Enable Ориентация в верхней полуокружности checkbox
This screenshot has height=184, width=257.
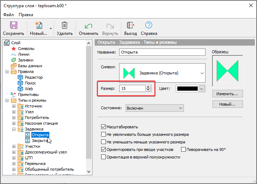point(104,157)
